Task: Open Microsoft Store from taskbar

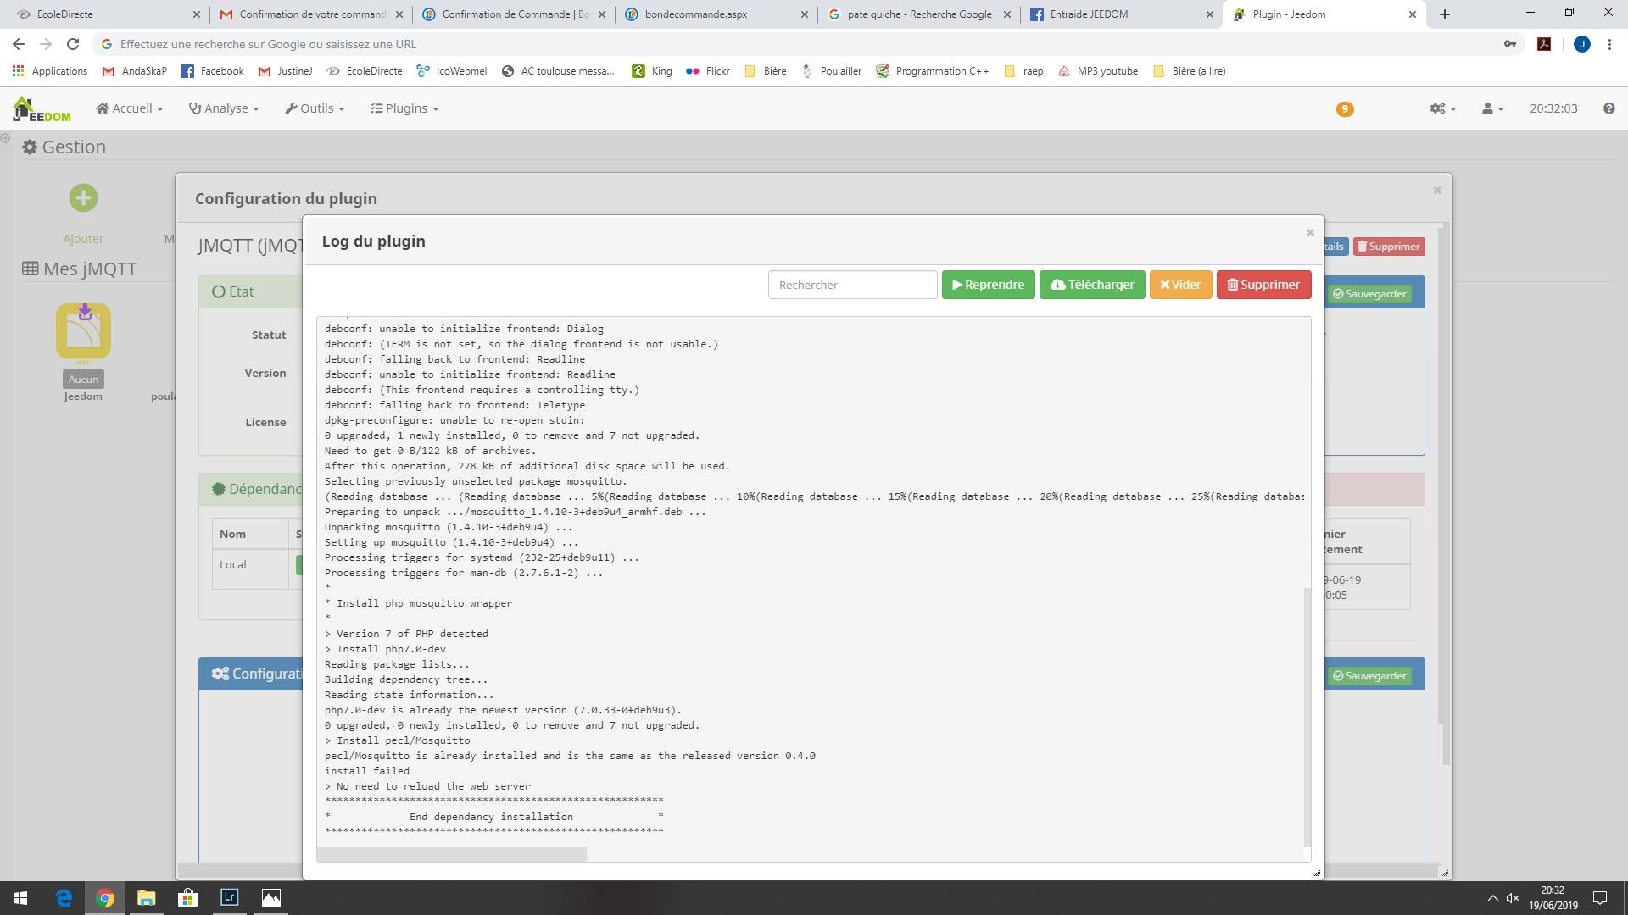Action: coord(188,898)
